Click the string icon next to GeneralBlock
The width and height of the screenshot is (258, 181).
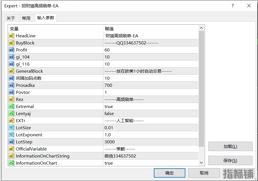pos(11,71)
